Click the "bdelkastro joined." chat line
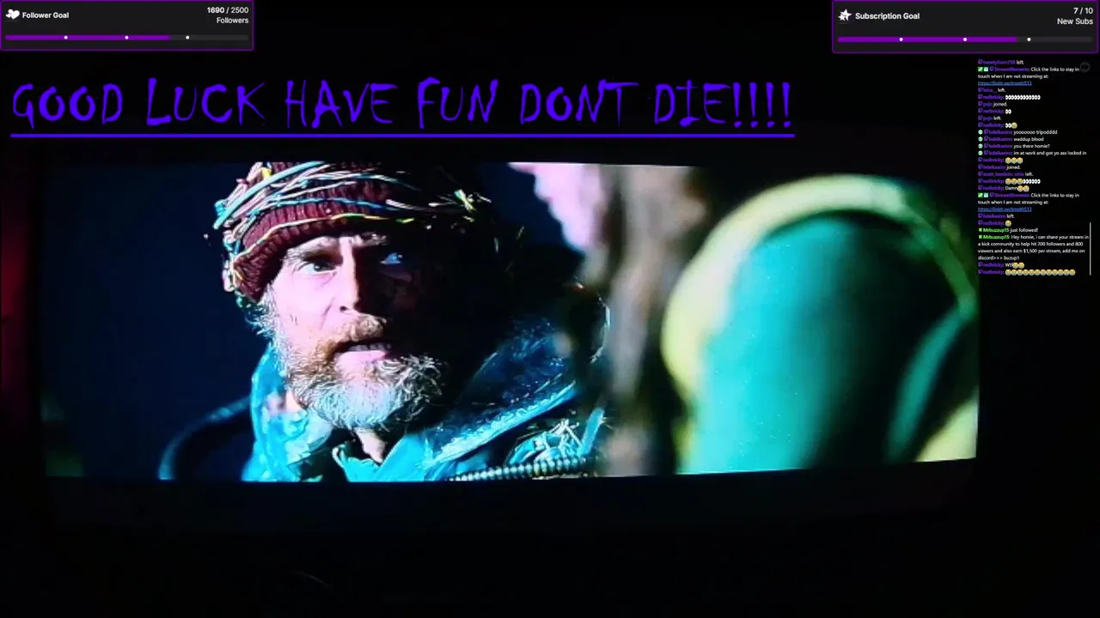Screen dimensions: 1100x618 (999, 167)
